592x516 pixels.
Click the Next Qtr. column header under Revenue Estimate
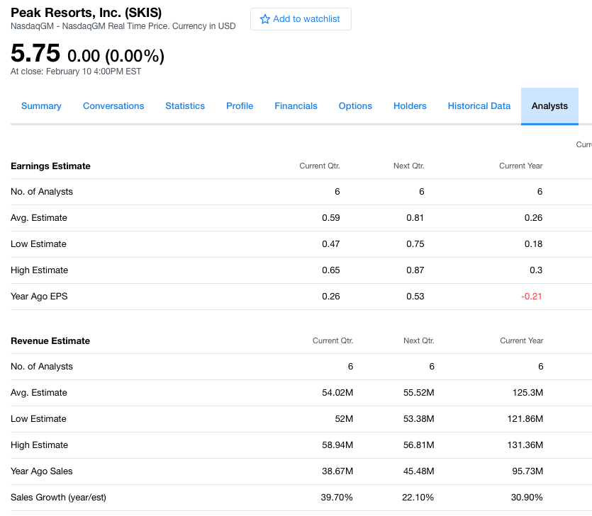tap(419, 340)
